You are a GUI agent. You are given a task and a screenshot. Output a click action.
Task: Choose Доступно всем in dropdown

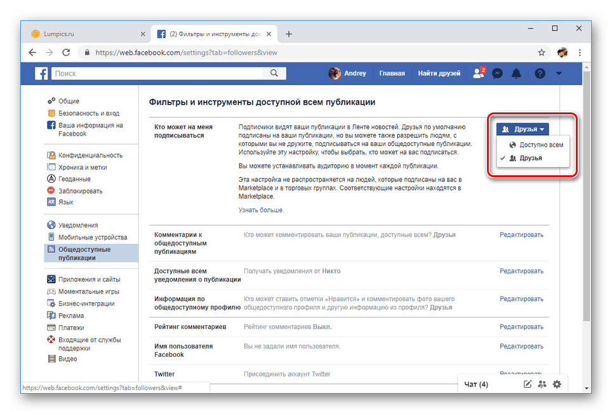(x=533, y=145)
